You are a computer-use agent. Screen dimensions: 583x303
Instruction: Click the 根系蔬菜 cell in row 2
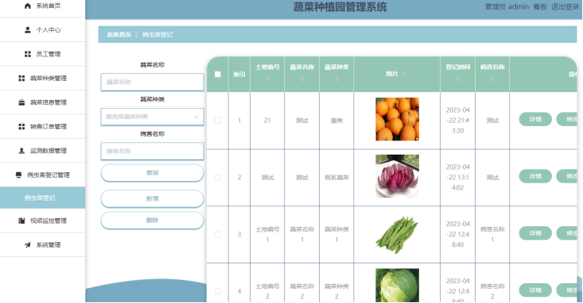[336, 178]
